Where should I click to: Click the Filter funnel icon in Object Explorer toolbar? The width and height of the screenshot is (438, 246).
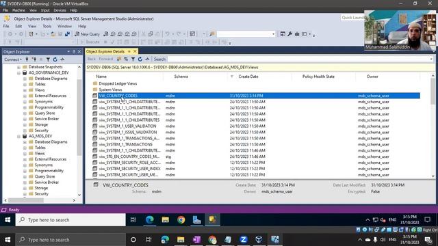click(x=48, y=59)
